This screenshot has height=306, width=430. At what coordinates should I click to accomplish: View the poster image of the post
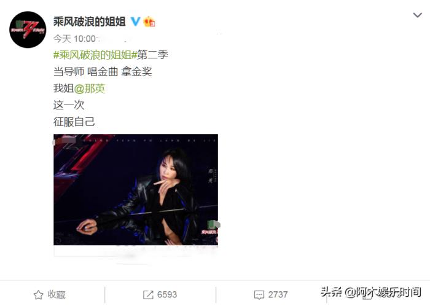click(x=136, y=189)
